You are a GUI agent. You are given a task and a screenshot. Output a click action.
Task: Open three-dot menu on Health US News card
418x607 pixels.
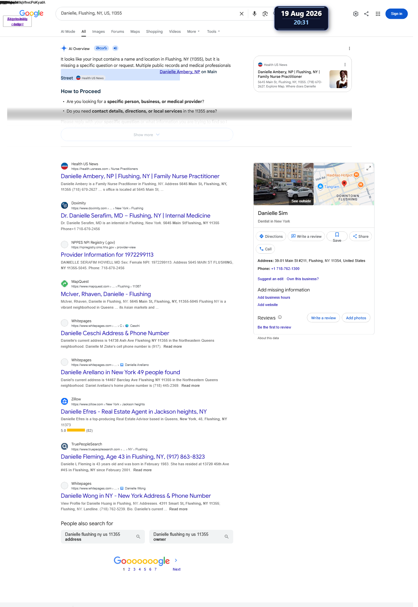[x=345, y=65]
